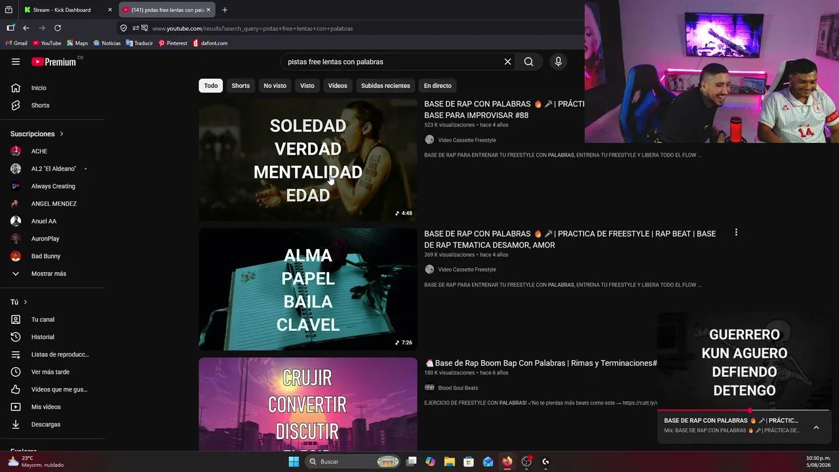Viewport: 839px width, 472px height.
Task: Open File Explorer from taskbar
Action: pos(449,462)
